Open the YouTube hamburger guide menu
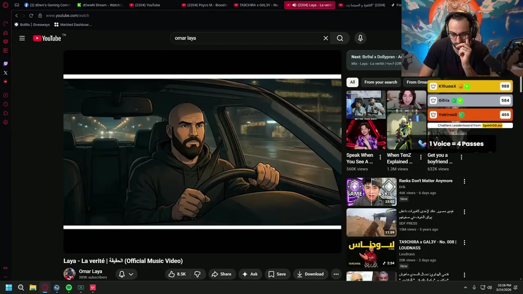Screen dimensions: 523x294 pyautogui.click(x=22, y=38)
